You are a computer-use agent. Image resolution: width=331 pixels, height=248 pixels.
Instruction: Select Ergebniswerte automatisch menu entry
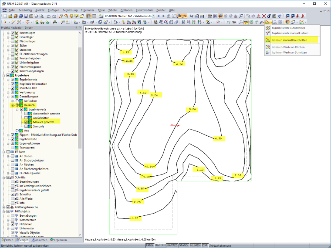[292, 28]
